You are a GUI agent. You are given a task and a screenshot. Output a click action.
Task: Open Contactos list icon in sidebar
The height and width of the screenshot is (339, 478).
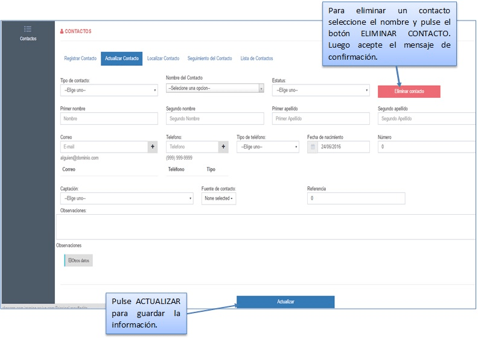coord(27,29)
